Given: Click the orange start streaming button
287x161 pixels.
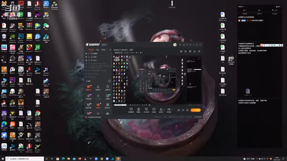Looking at the screenshot, I should click(x=196, y=110).
